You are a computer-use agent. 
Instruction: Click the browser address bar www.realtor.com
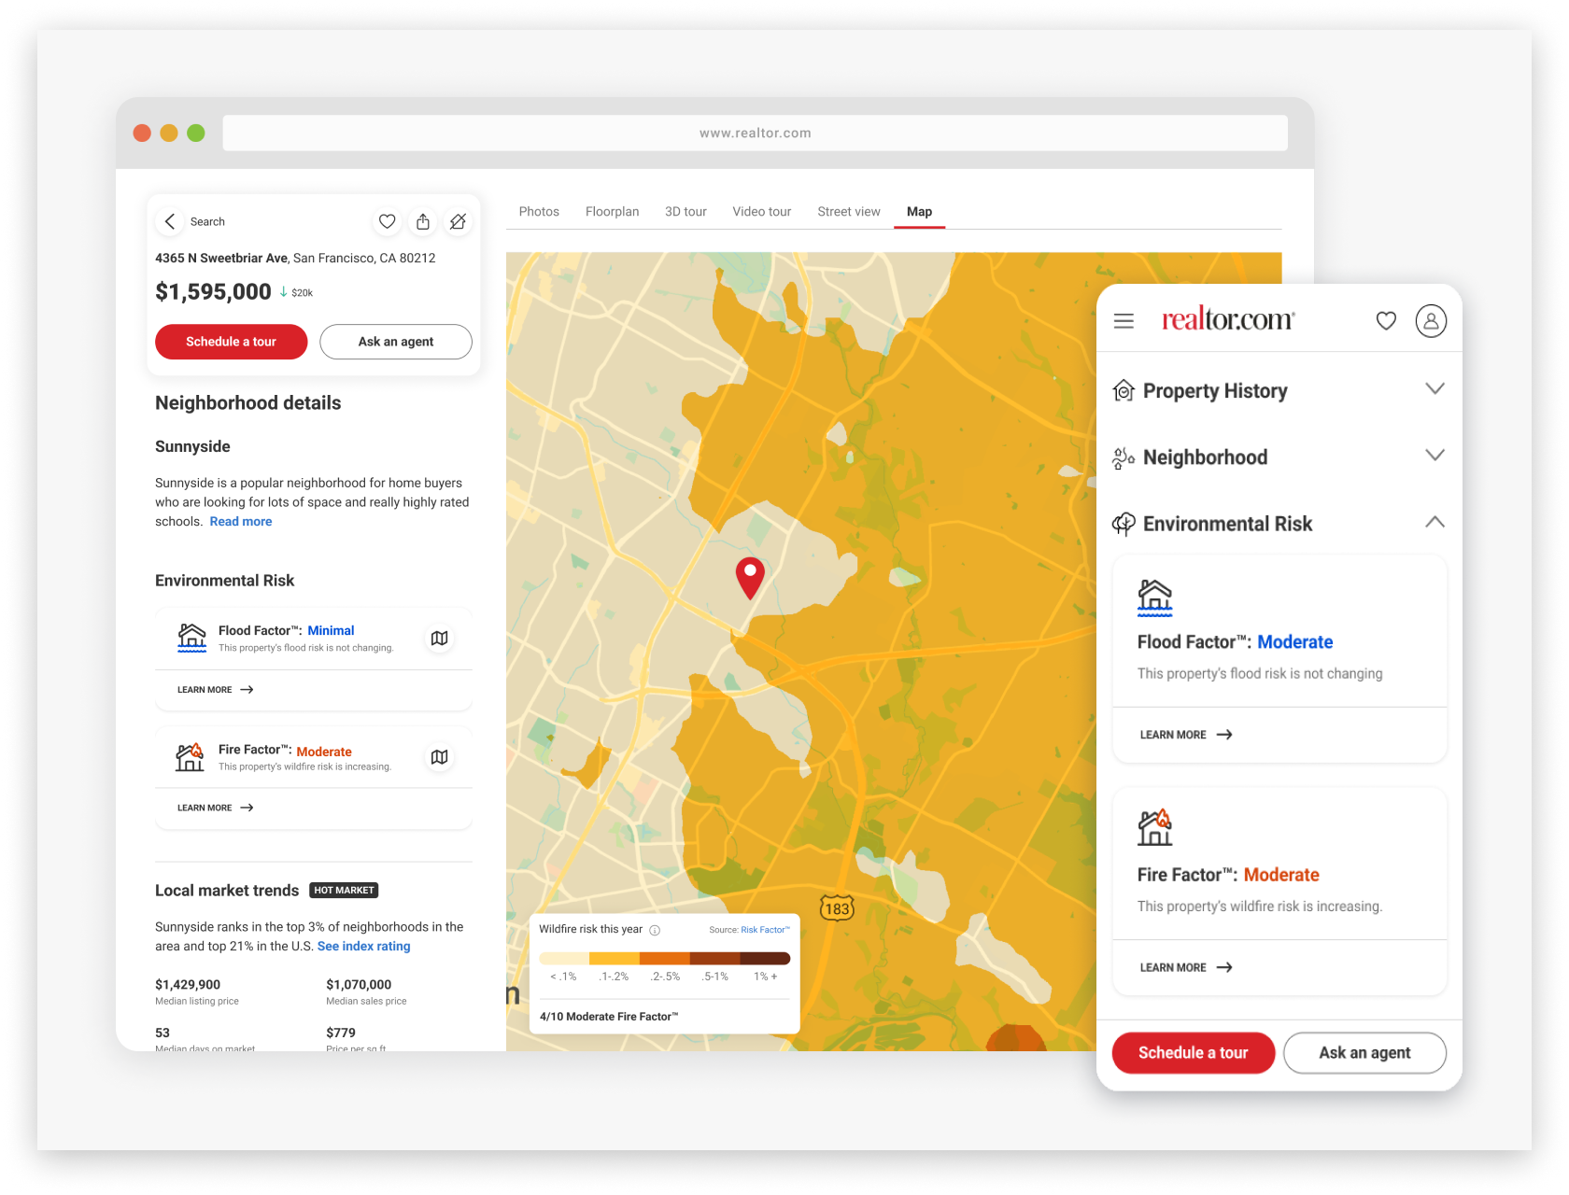[x=755, y=133]
